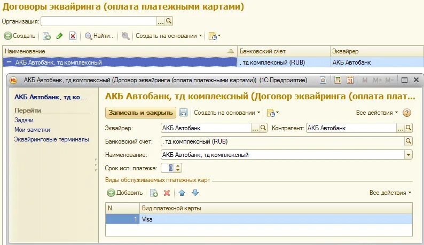Click Эквайрер column header
The height and width of the screenshot is (245, 424).
(377, 51)
